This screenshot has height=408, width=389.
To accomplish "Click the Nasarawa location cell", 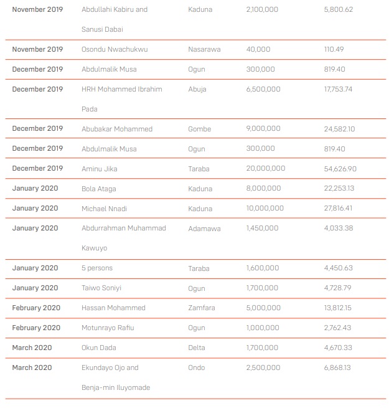I will pos(204,49).
